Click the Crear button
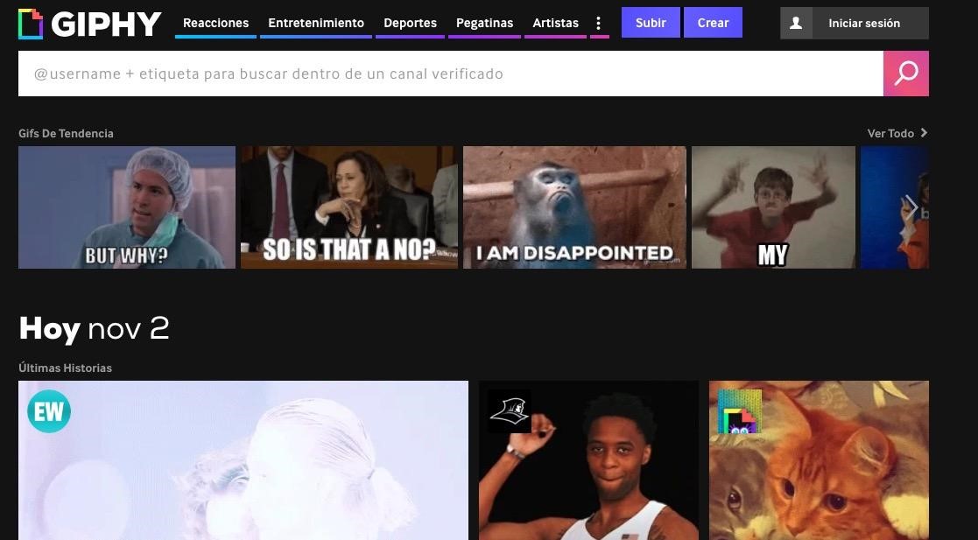This screenshot has width=978, height=540. pyautogui.click(x=713, y=23)
